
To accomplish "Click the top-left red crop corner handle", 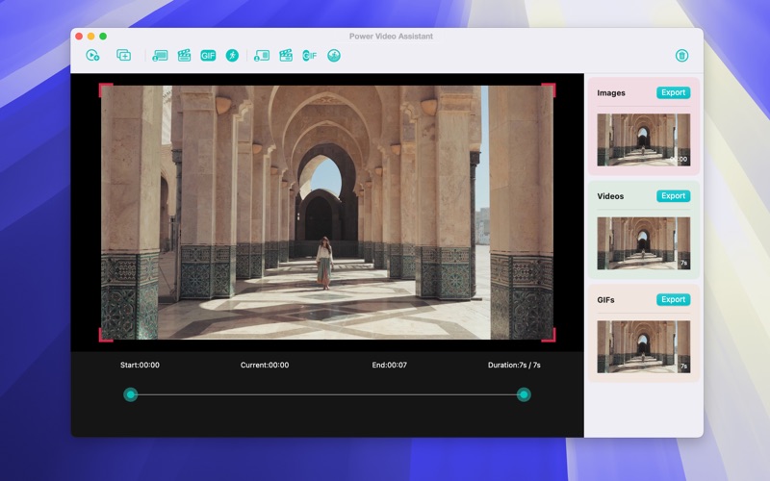I will pos(104,88).
